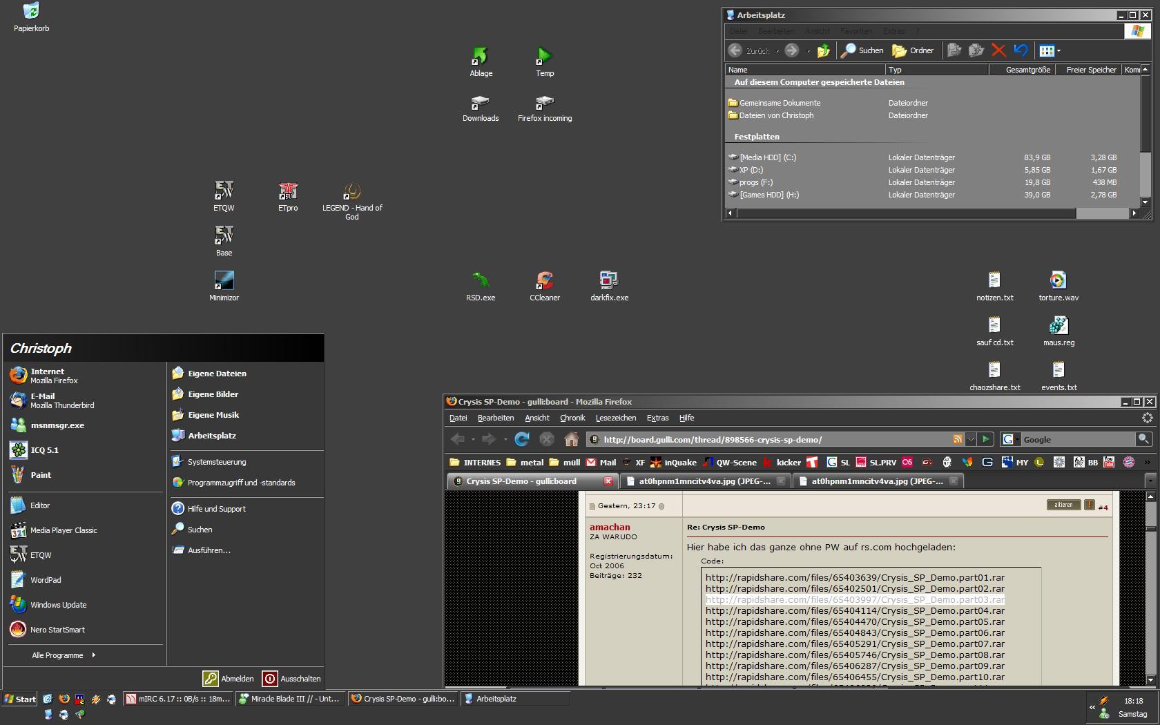Image resolution: width=1160 pixels, height=725 pixels.
Task: Click the Miracle Blade III taskbar button
Action: [290, 699]
